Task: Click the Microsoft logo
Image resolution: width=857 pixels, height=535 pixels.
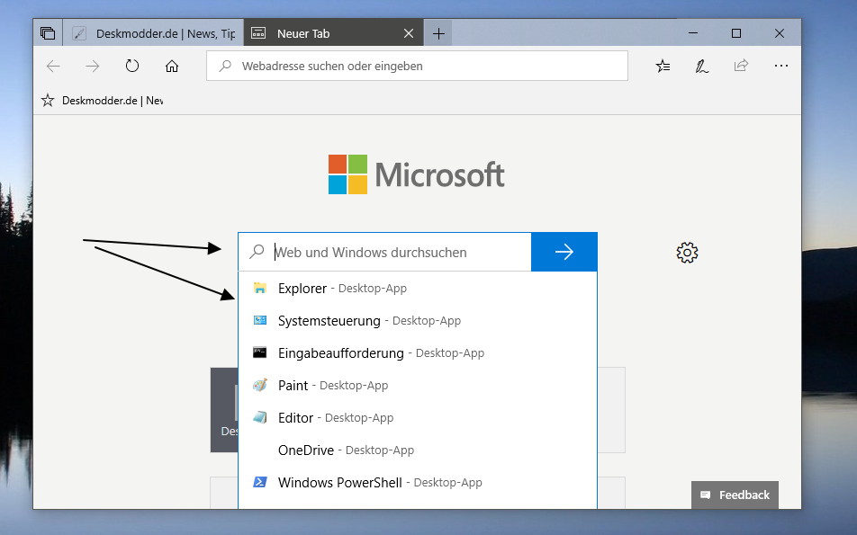Action: point(416,174)
